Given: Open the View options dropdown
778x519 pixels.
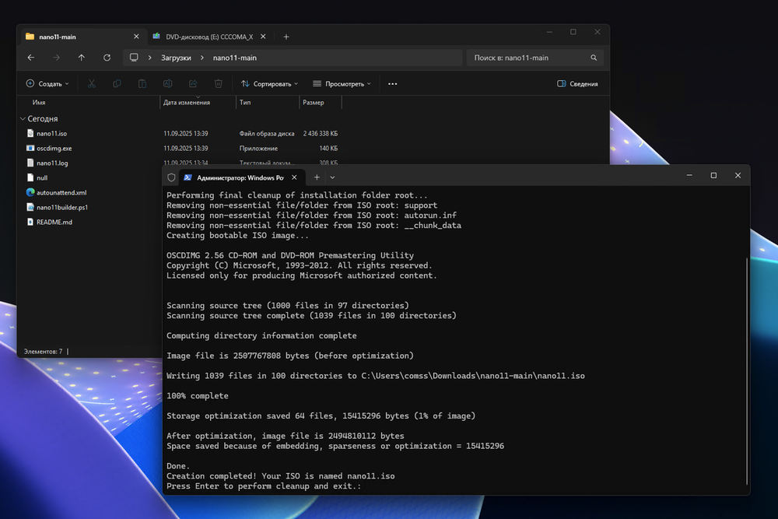Looking at the screenshot, I should (342, 84).
